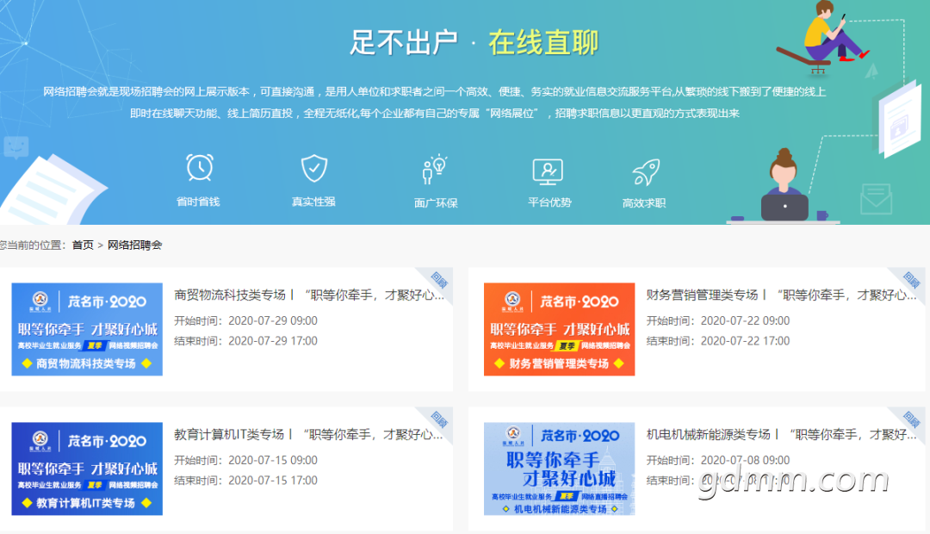This screenshot has height=534, width=930.
Task: Click the dark blue 教育计算机IT类专场 banner thumbnail
Action: coord(87,469)
